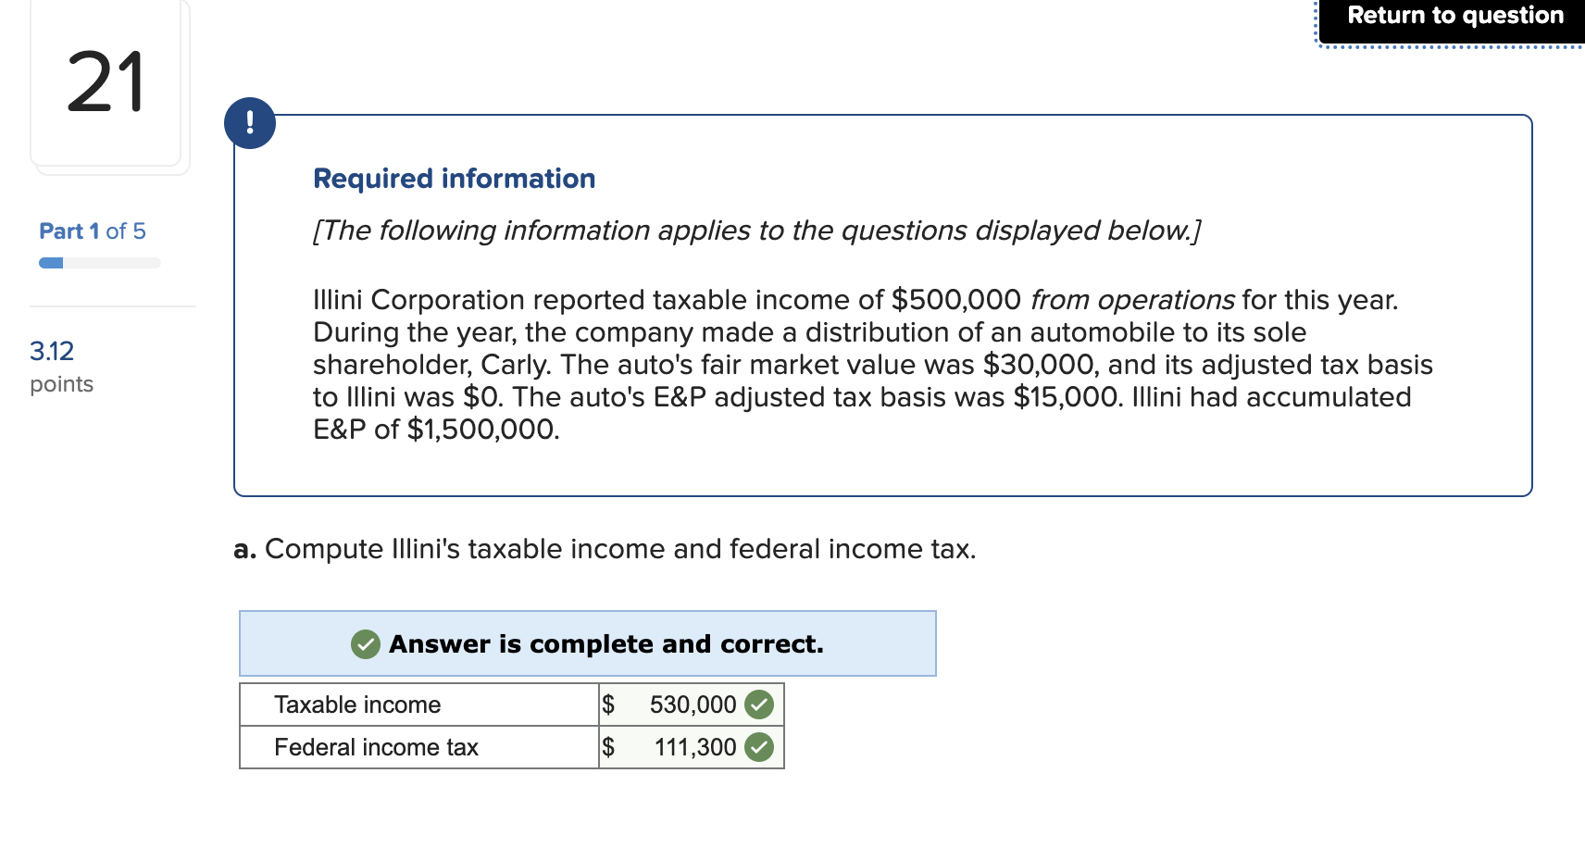Viewport: 1585px width, 848px height.
Task: Expand Part 1 of 5 navigation
Action: pos(91,231)
